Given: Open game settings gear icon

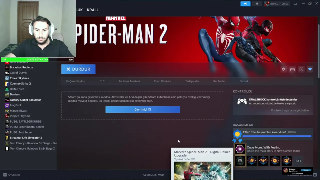Looking at the screenshot, I should [x=283, y=69].
